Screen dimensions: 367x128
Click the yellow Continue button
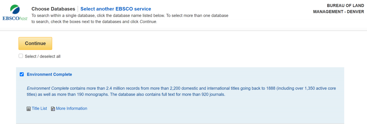pos(35,43)
